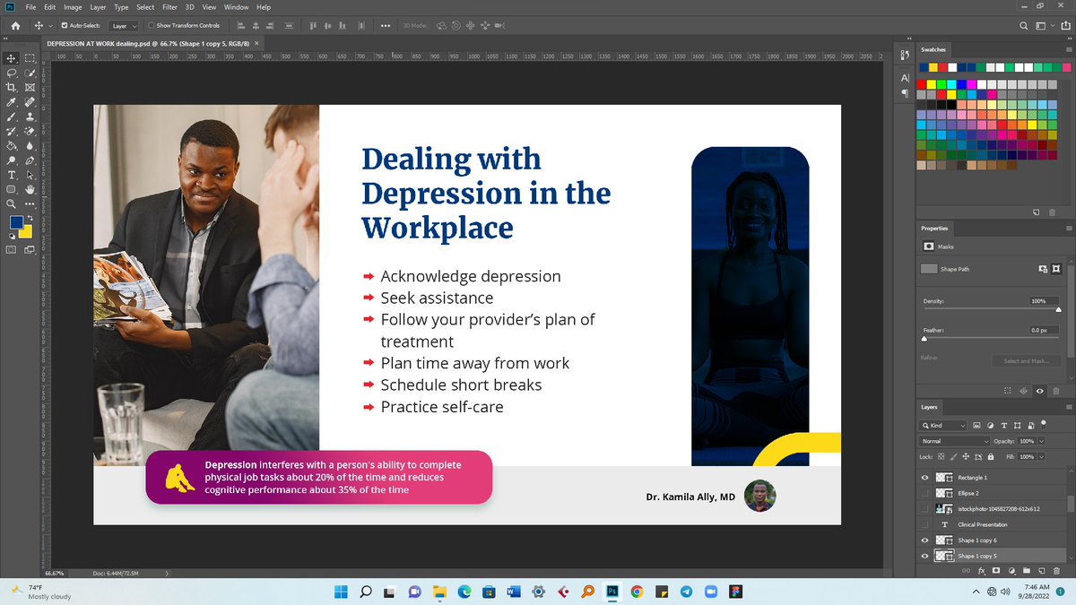The height and width of the screenshot is (605, 1076).
Task: Add layer style with fx icon
Action: point(982,571)
